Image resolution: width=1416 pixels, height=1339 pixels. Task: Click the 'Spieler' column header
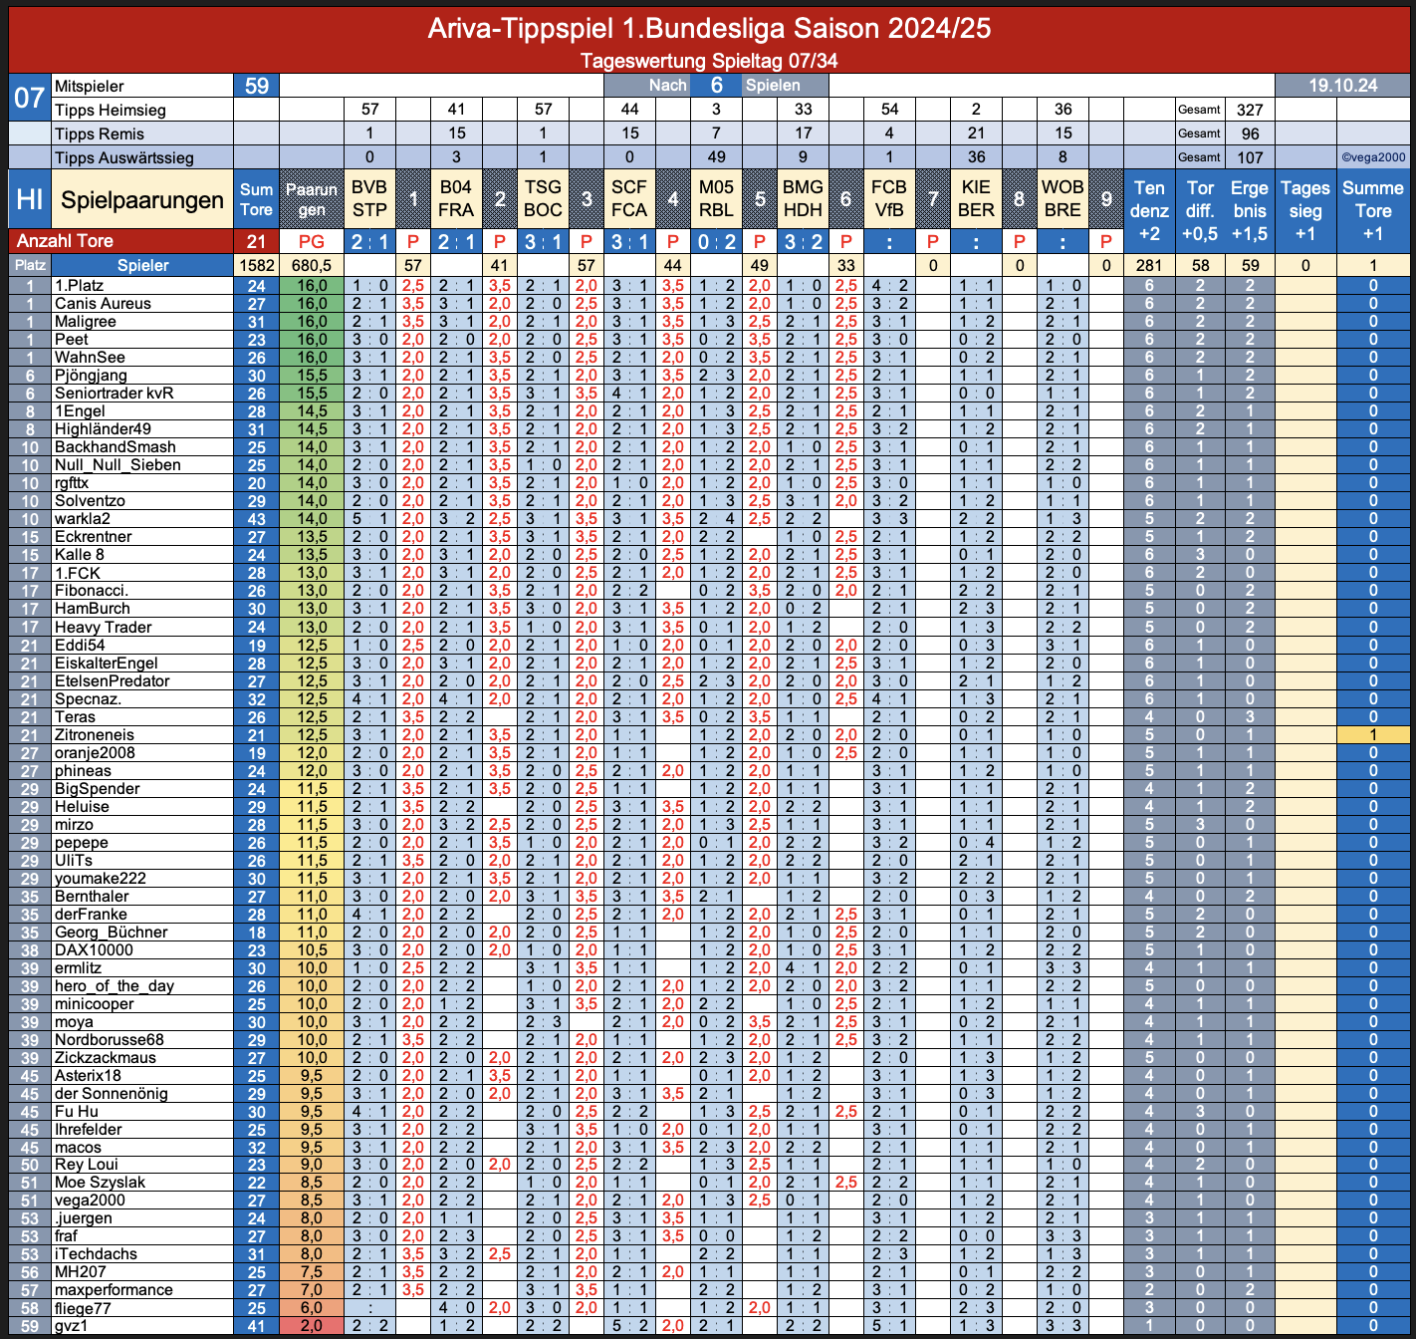coord(142,265)
